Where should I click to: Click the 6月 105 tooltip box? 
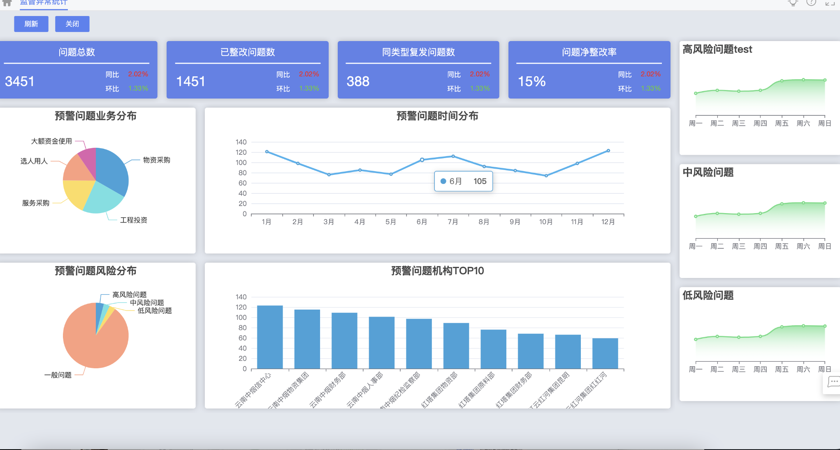click(464, 181)
